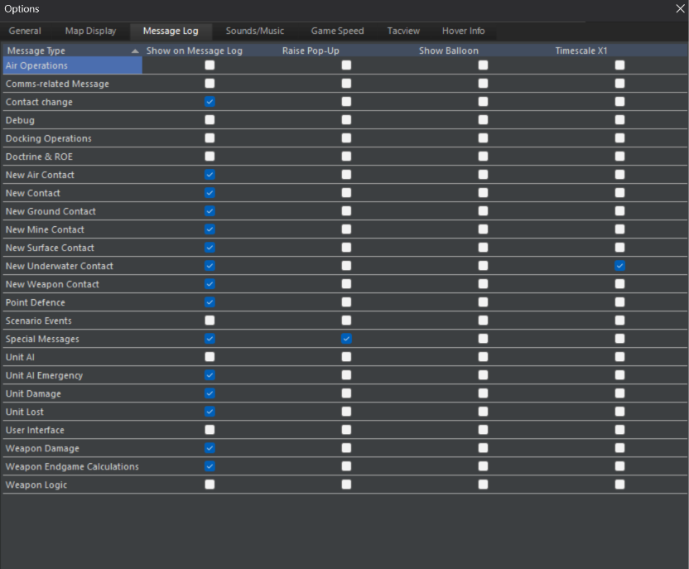Close the Options window
Image resolution: width=689 pixels, height=569 pixels.
pyautogui.click(x=680, y=8)
